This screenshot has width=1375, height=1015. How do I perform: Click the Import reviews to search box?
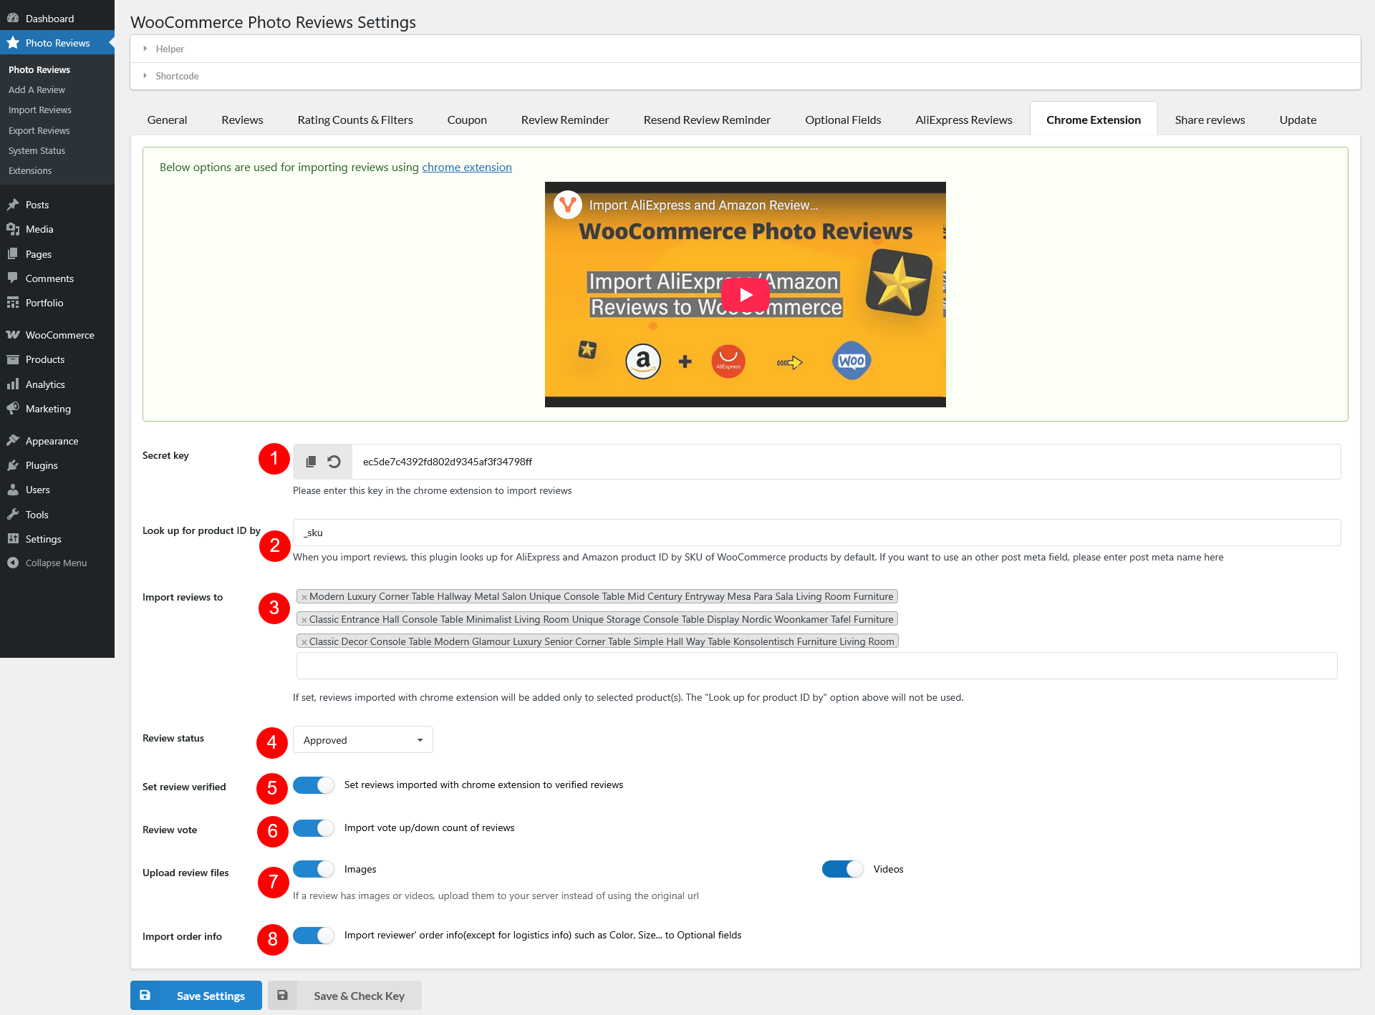816,666
